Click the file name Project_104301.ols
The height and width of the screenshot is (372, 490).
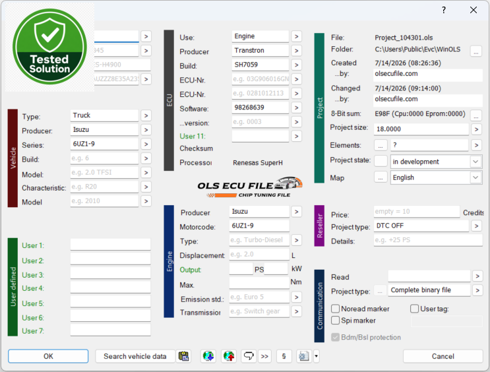coord(404,38)
